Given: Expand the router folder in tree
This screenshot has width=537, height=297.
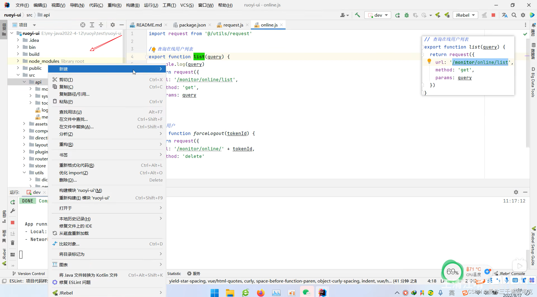Looking at the screenshot, I should pos(24,159).
